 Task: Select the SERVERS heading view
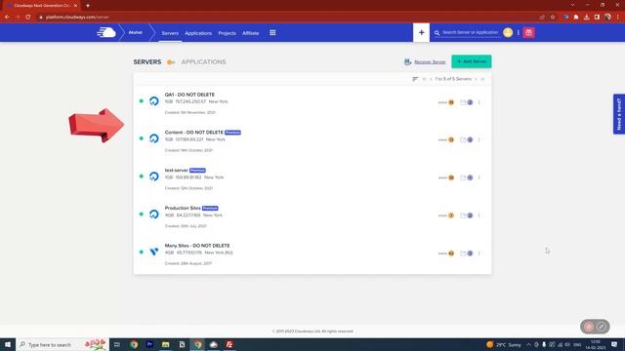pos(147,62)
